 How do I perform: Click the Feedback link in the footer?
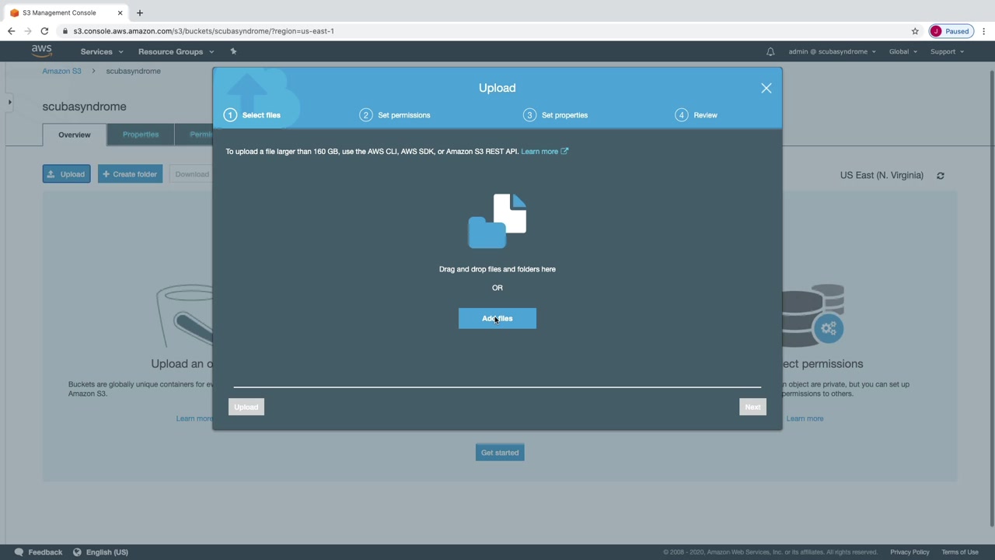tap(45, 552)
